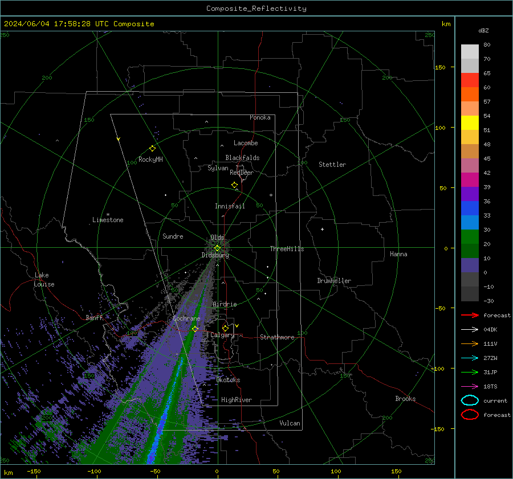
Task: Click the Olds map label
Action: tap(217, 237)
